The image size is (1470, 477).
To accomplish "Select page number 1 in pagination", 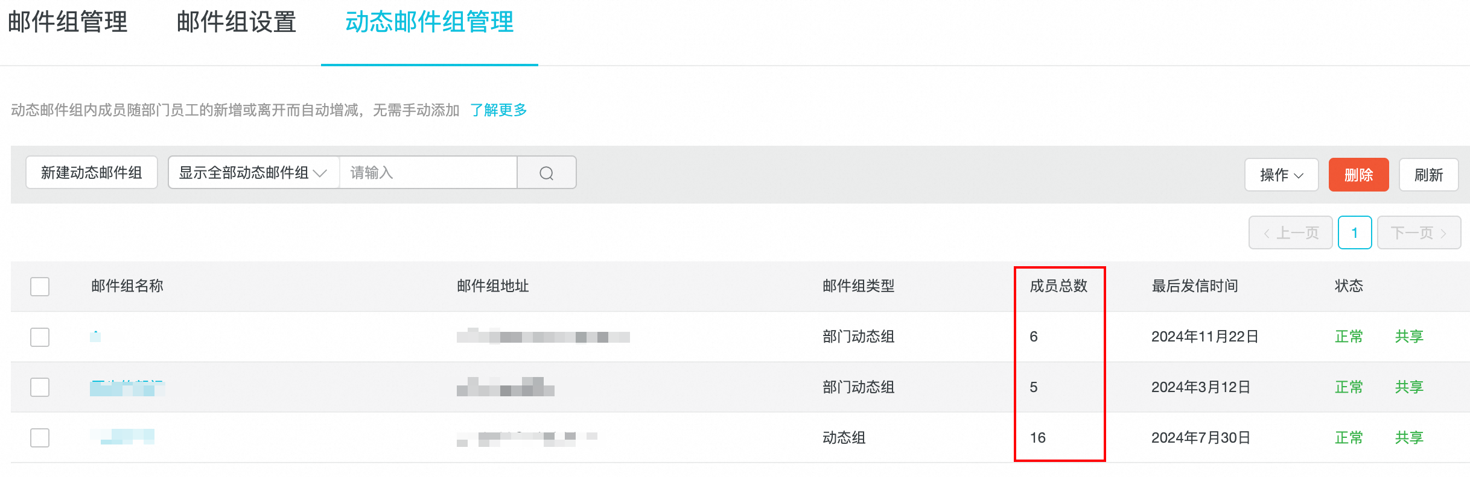I will [1355, 233].
